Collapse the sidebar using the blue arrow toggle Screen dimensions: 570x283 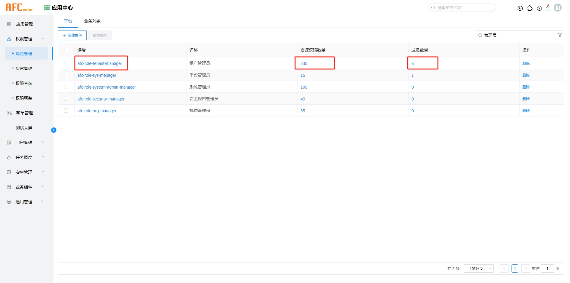pyautogui.click(x=54, y=130)
